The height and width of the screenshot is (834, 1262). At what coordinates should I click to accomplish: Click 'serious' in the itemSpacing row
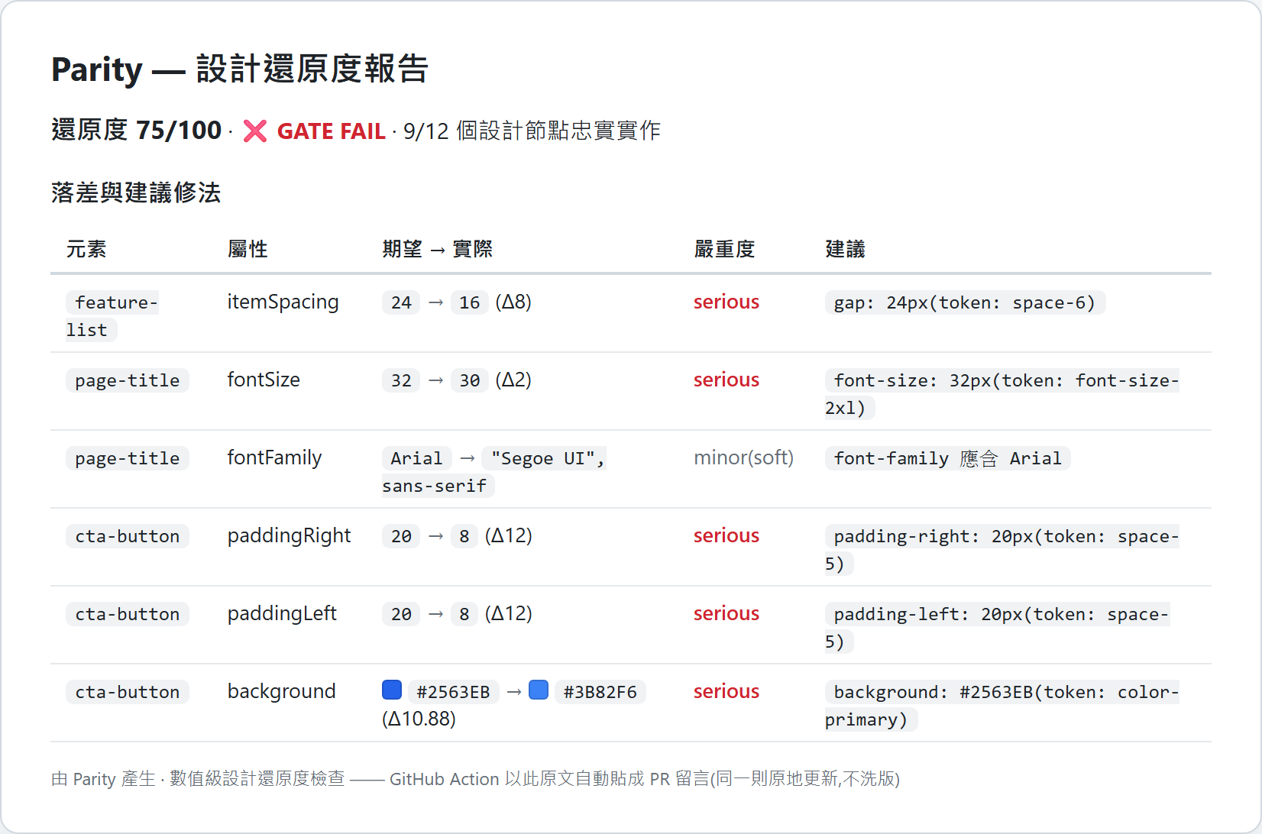pos(726,302)
